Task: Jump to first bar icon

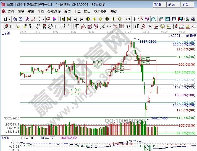Action: coord(62,19)
